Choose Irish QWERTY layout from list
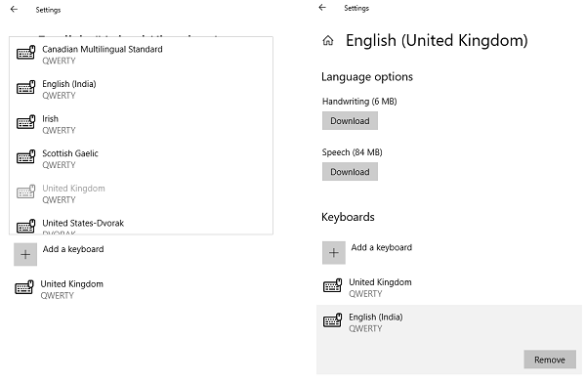The height and width of the screenshot is (382, 586). click(141, 124)
